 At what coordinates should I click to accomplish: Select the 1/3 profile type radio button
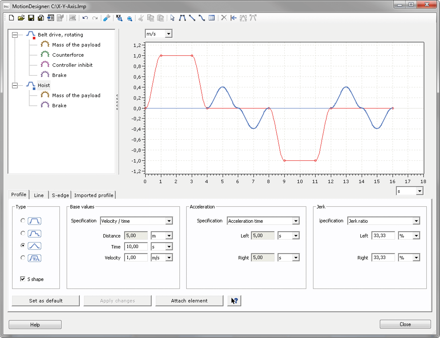(x=23, y=258)
